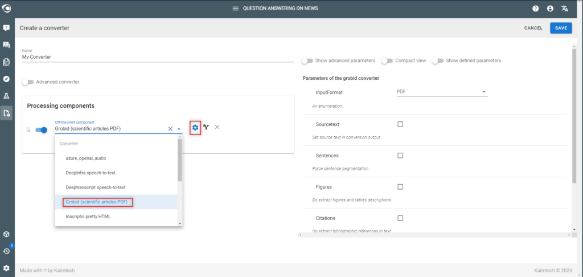Click the Kairntech eye logo icon

coord(6,8)
